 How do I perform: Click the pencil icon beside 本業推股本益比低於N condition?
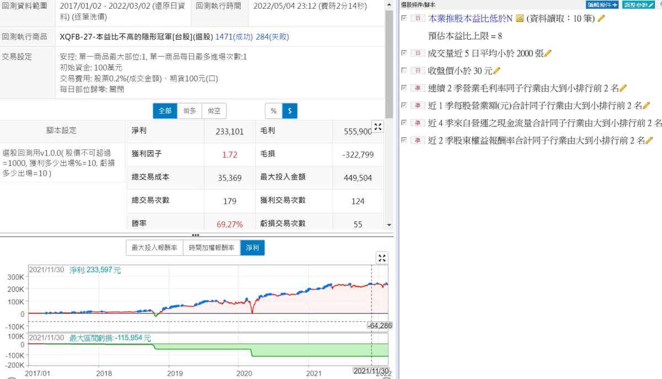pos(601,19)
